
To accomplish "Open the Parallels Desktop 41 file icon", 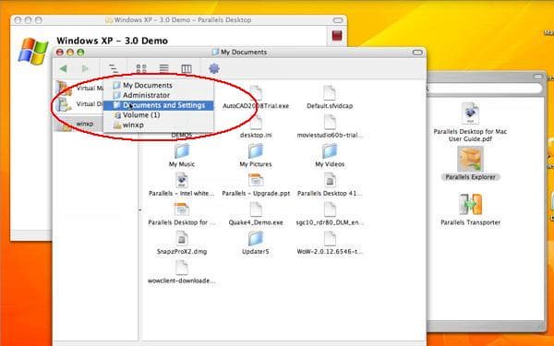I will [330, 181].
